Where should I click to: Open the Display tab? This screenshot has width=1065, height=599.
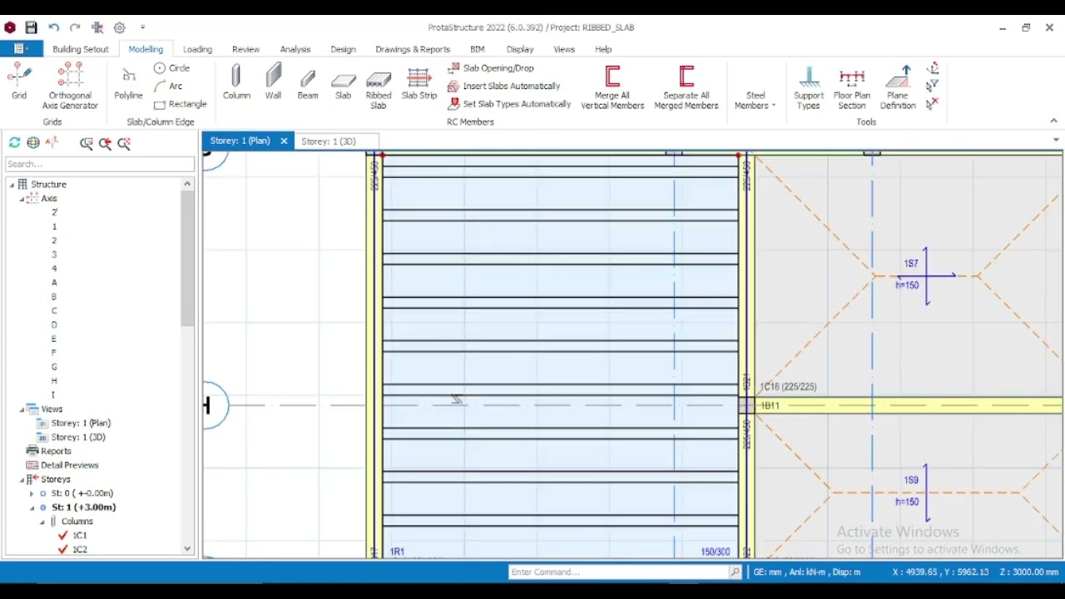520,49
